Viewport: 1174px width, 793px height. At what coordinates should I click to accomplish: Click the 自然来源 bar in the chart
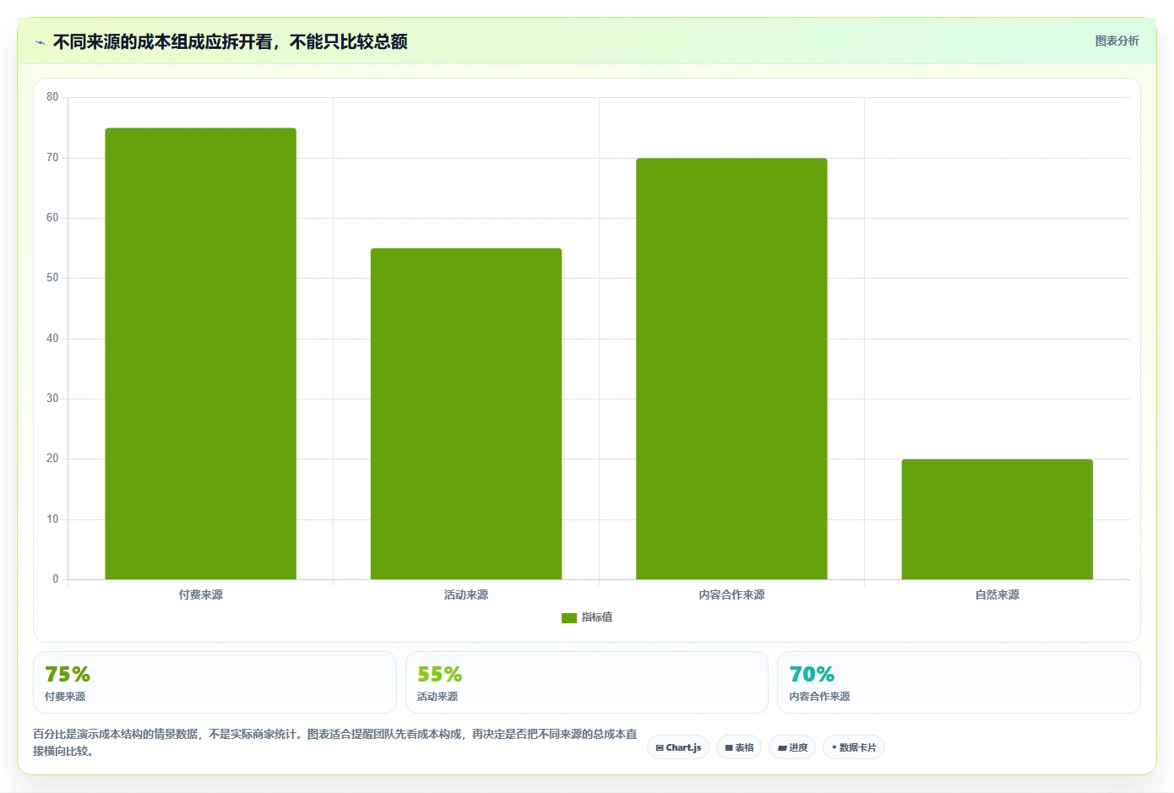997,519
